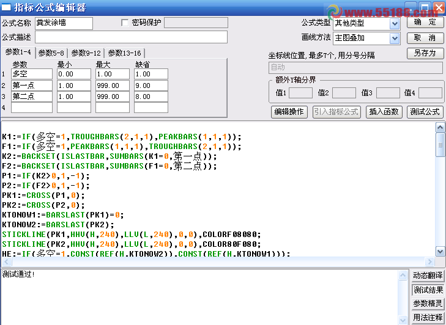The height and width of the screenshot is (325, 446).
Task: Switch to the 参数5-8 tab
Action: pos(51,53)
